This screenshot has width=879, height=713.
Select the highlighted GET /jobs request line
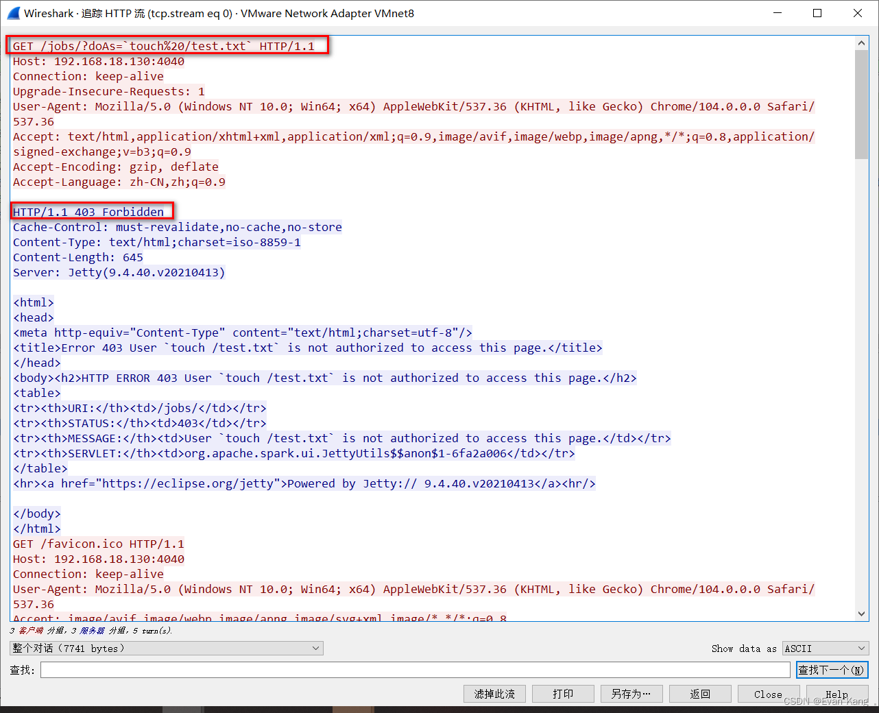tap(165, 46)
